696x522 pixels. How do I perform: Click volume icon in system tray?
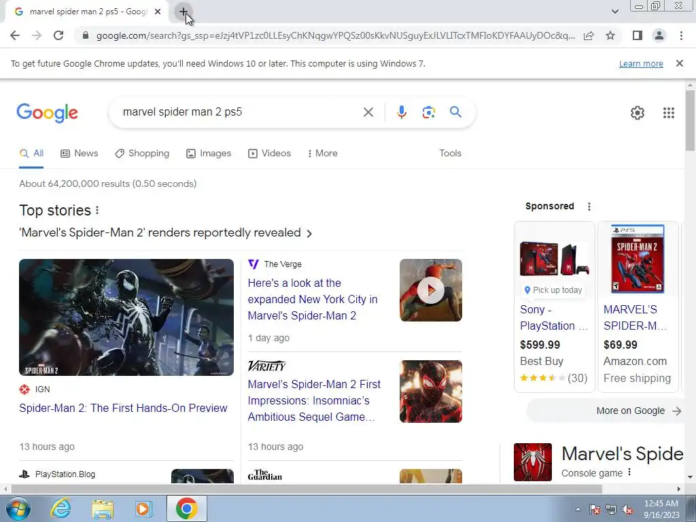627,509
